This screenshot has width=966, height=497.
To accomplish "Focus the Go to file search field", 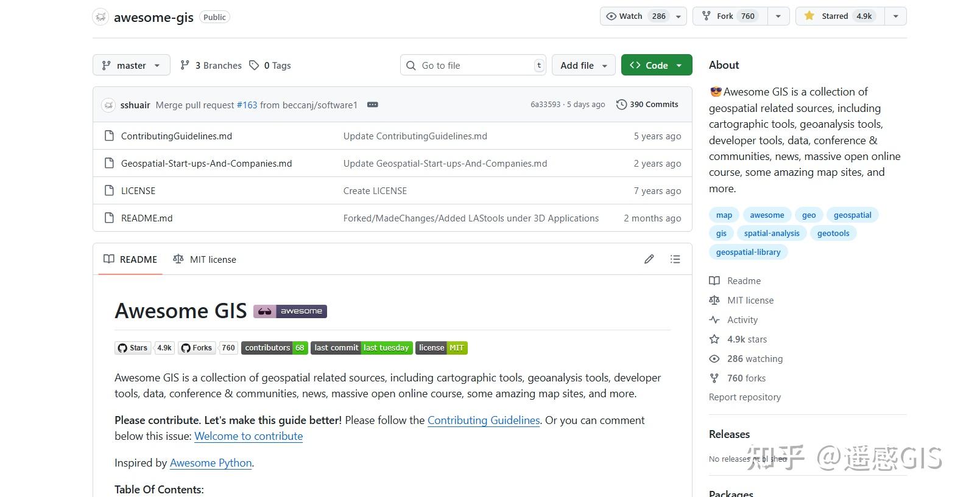I will tap(473, 66).
